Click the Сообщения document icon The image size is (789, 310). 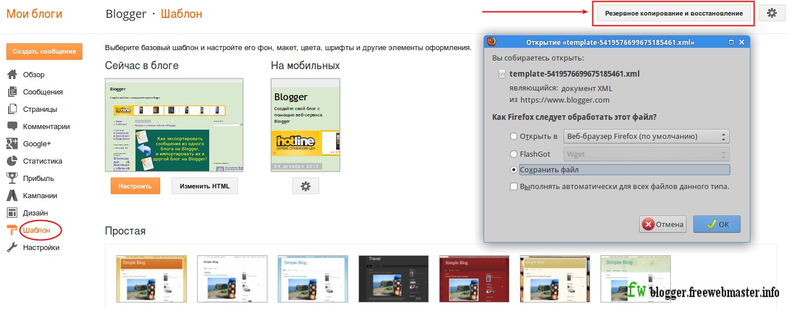coord(12,92)
